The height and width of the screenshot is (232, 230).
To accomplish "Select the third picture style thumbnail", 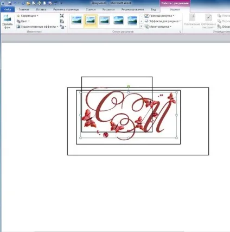I will [x=104, y=20].
